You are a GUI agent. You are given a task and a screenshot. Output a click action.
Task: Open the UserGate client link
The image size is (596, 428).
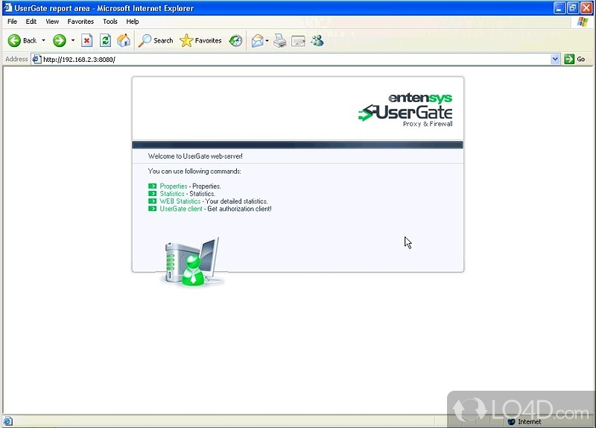tap(181, 209)
